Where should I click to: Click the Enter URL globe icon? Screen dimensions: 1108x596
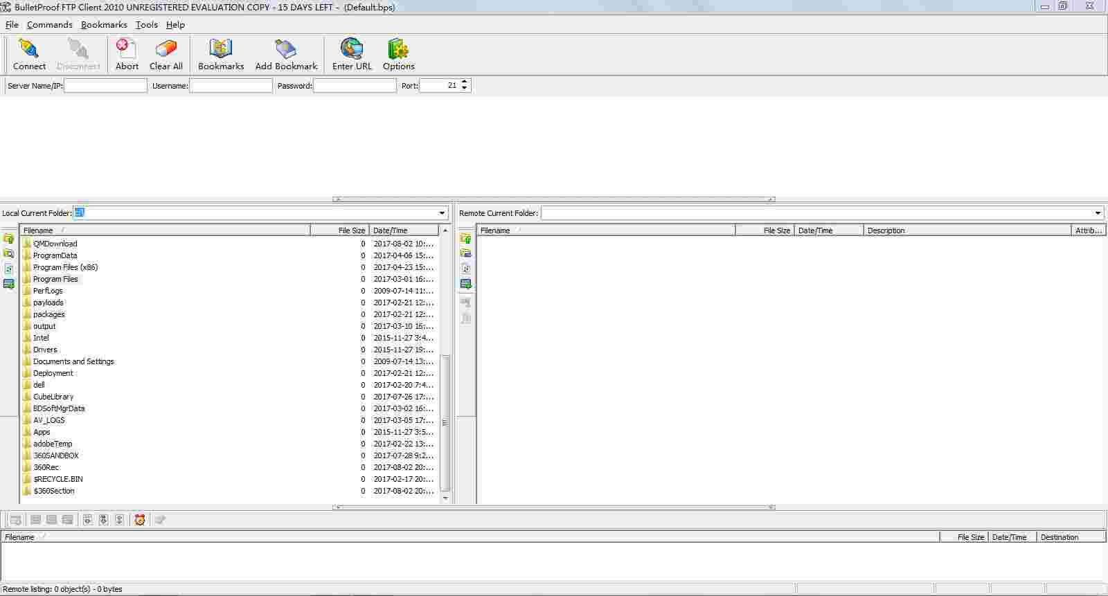pos(352,48)
